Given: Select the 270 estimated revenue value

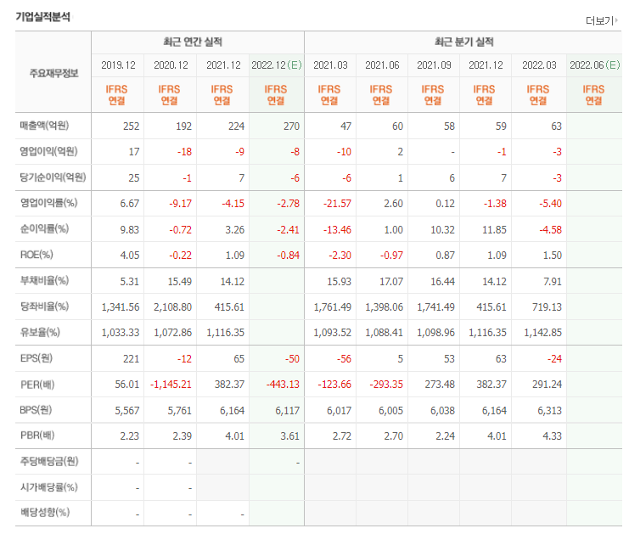Looking at the screenshot, I should (x=291, y=126).
